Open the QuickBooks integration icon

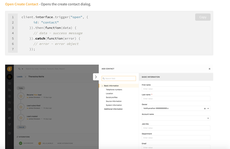pyautogui.click(x=21, y=143)
